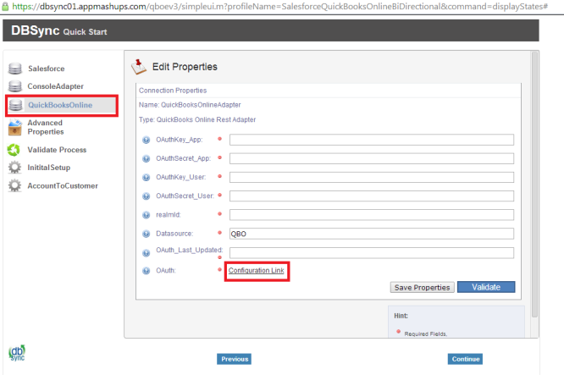
Task: Click help icon next to Datasource
Action: (147, 233)
